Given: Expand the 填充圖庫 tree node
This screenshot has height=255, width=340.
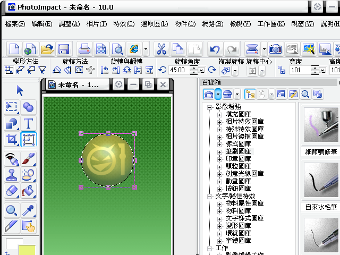Looking at the screenshot, I should pyautogui.click(x=219, y=115).
